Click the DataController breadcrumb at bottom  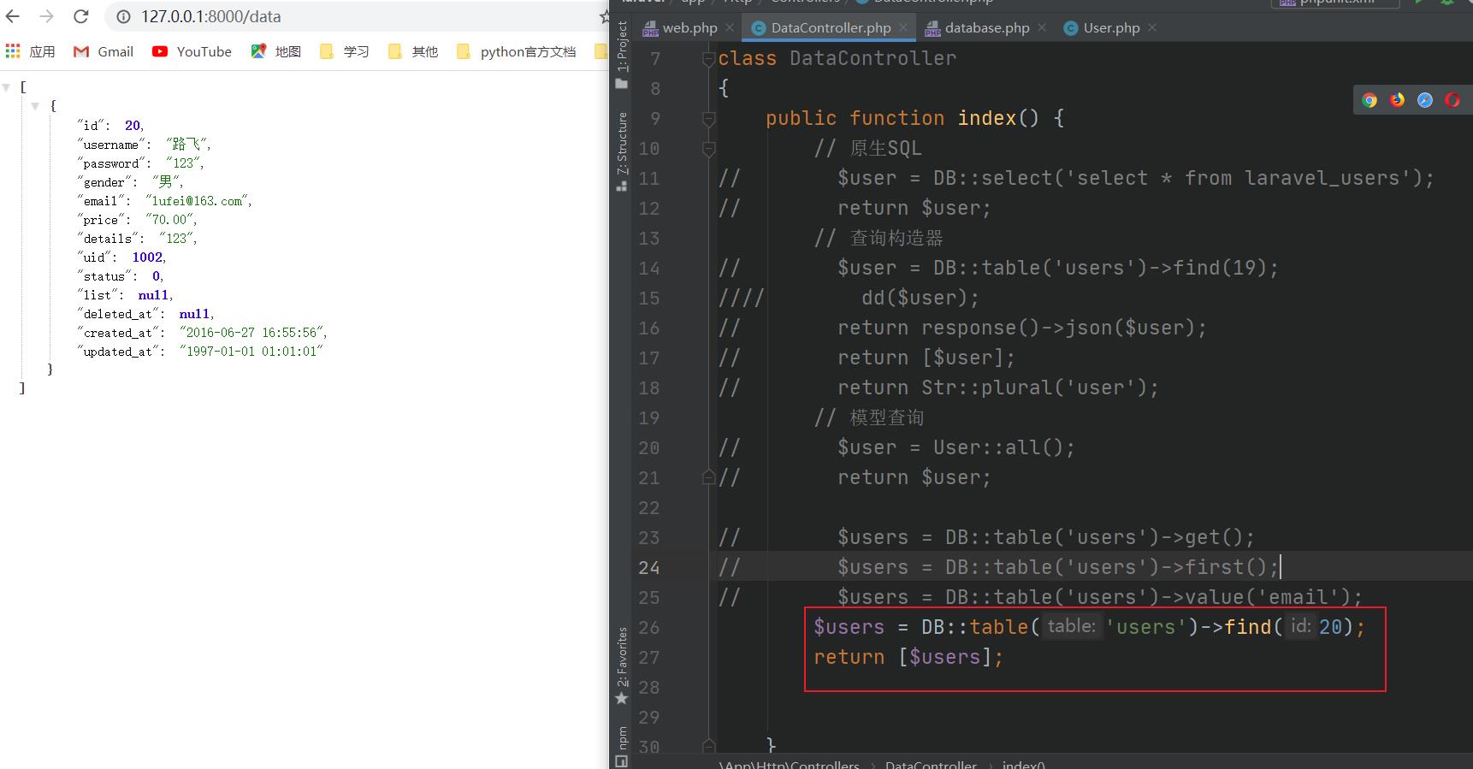931,764
